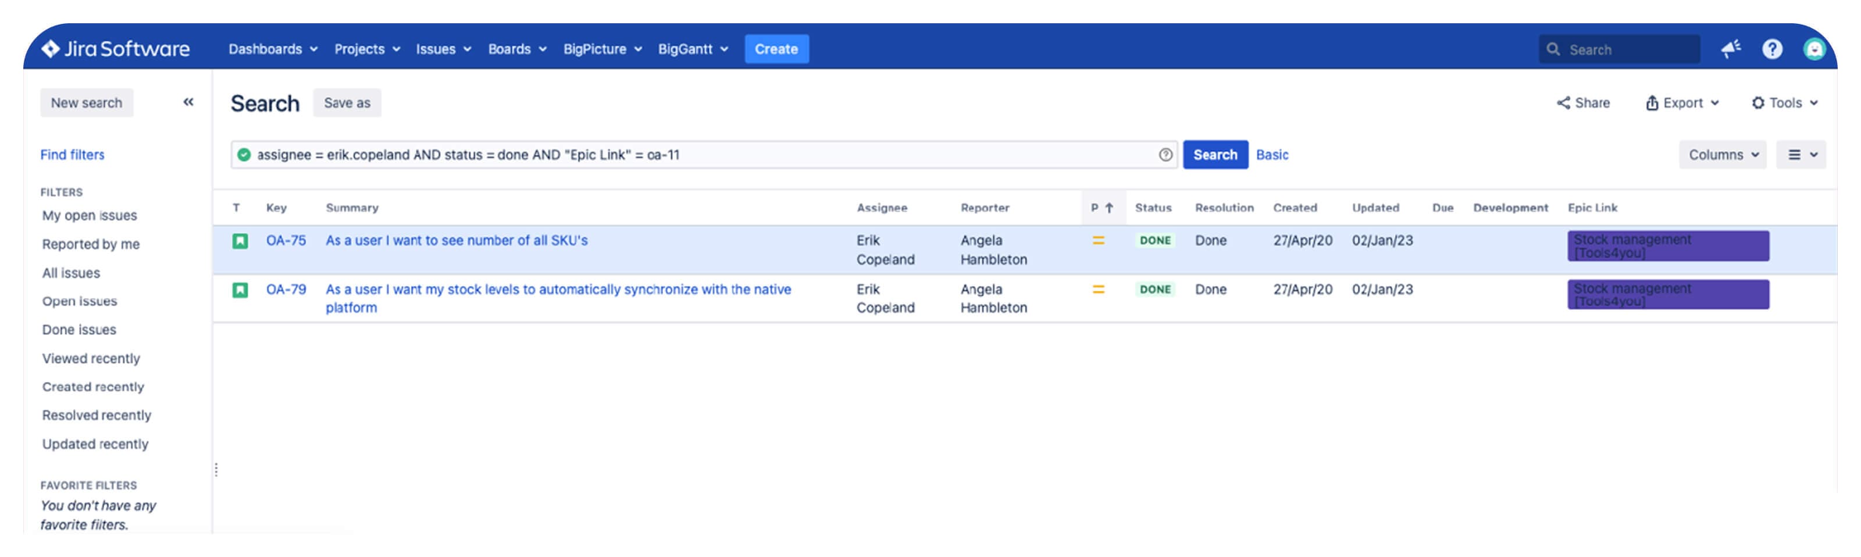This screenshot has height=557, width=1861.
Task: Select the Done issues filter
Action: tap(79, 330)
